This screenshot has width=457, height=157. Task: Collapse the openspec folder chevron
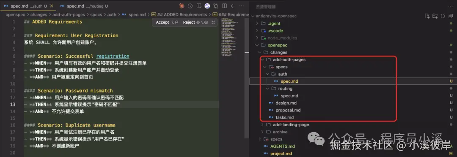[257, 45]
